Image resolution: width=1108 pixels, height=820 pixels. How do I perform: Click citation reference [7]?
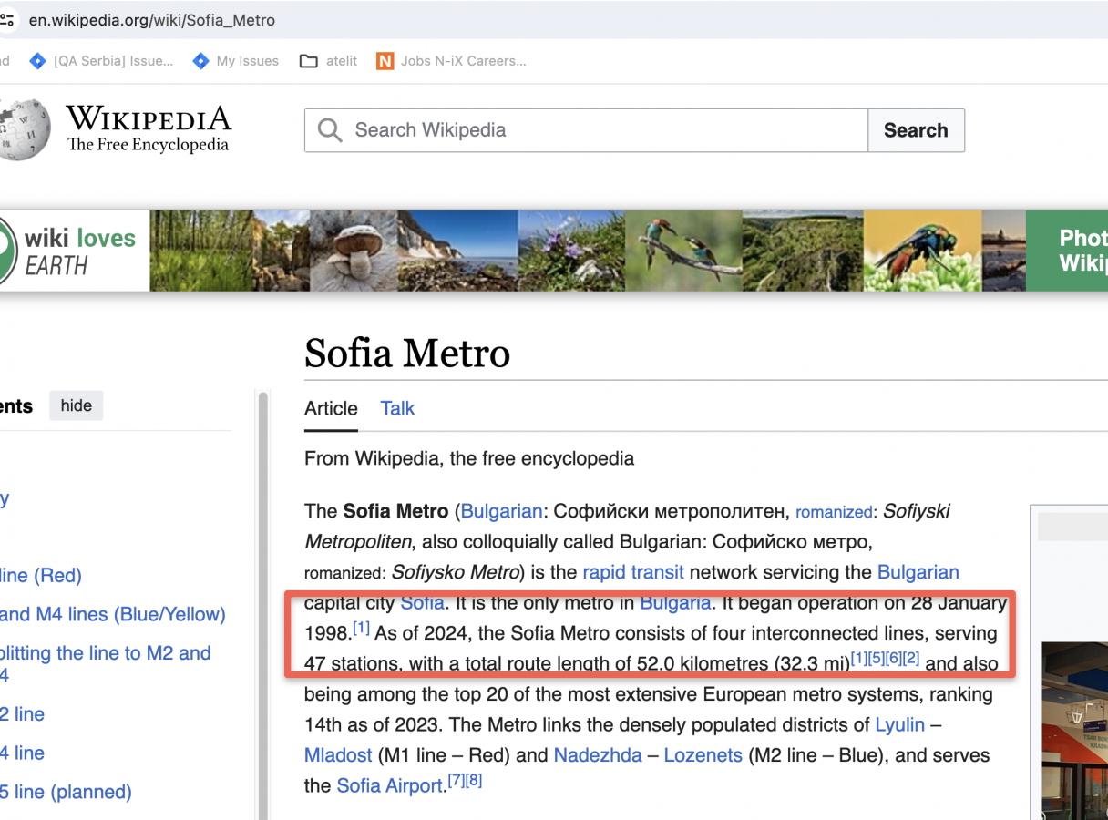pyautogui.click(x=456, y=781)
